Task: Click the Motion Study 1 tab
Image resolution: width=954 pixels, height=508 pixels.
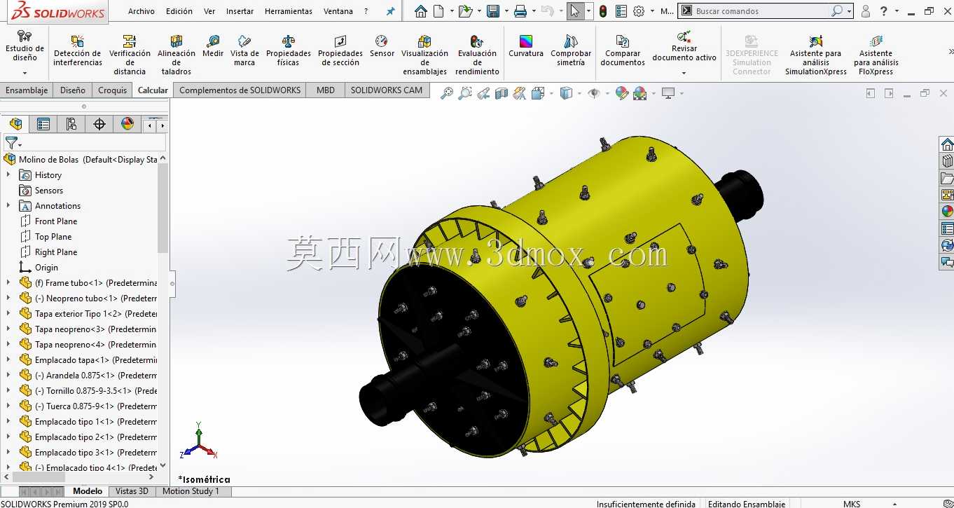Action: 191,491
